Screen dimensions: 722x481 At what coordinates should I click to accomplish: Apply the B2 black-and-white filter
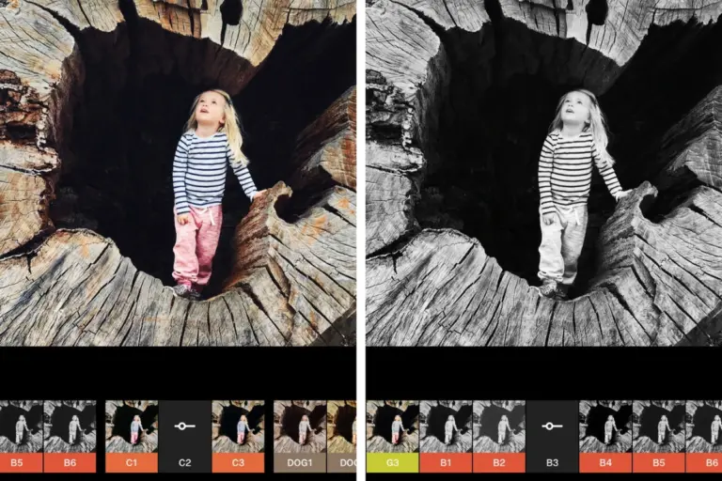pyautogui.click(x=499, y=436)
